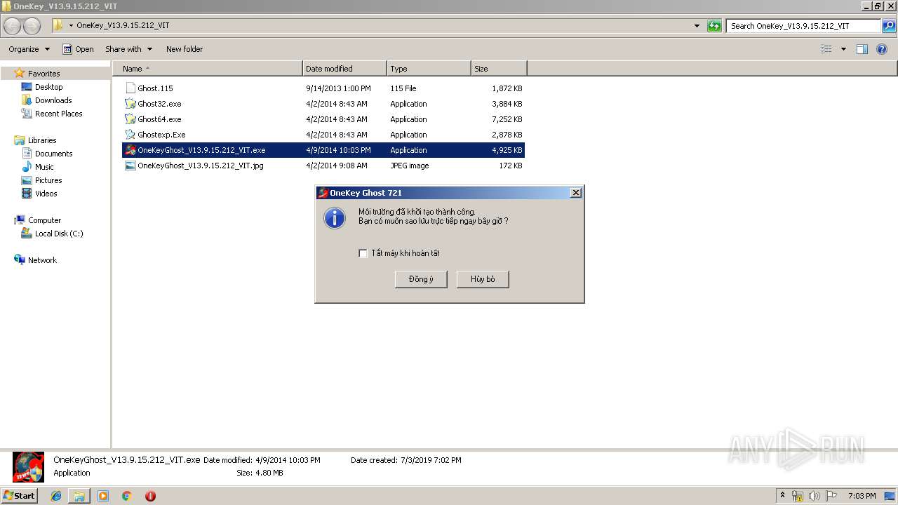Open Local Disk (C:)
The width and height of the screenshot is (898, 505).
[x=59, y=234]
